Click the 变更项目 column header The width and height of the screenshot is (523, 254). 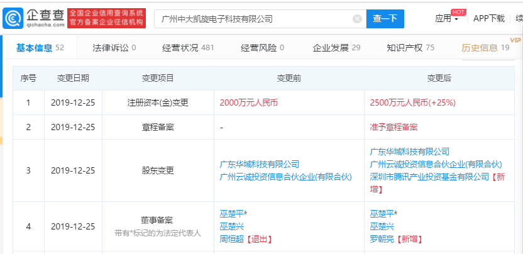[x=158, y=79]
